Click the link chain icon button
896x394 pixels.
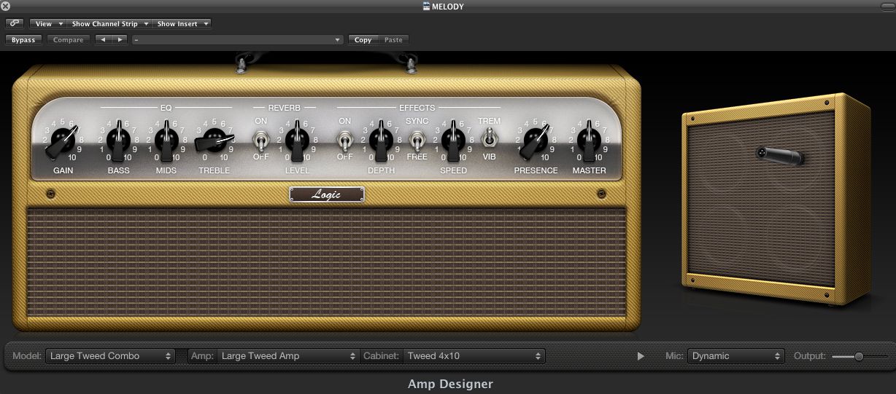(x=15, y=23)
